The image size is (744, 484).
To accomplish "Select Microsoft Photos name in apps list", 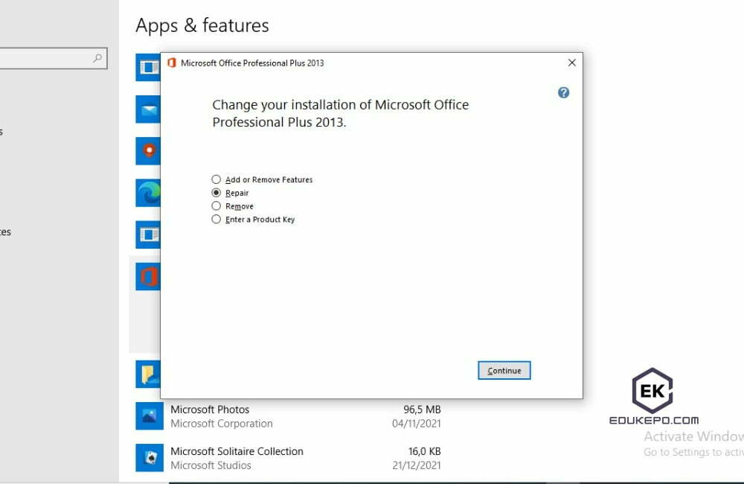I will 210,410.
